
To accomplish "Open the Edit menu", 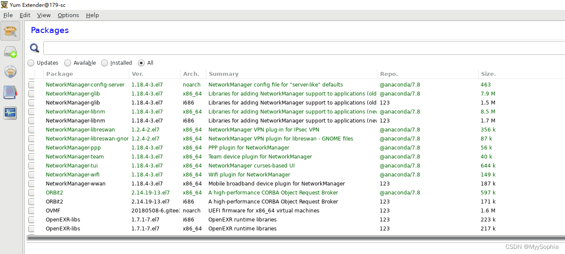I will [25, 15].
